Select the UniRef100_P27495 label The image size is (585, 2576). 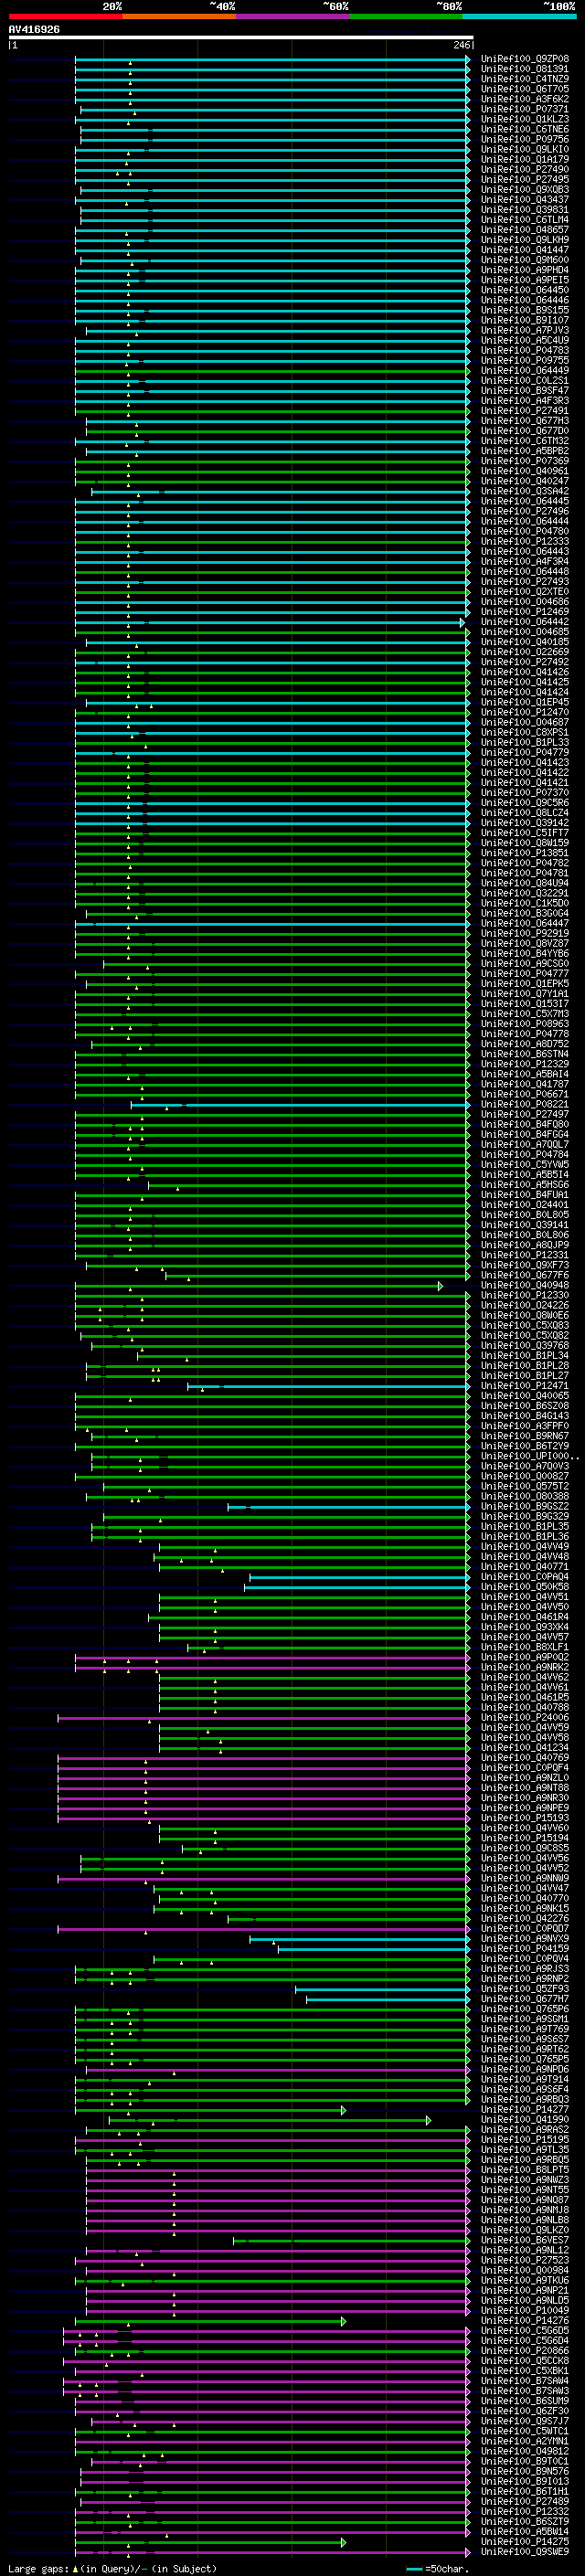pyautogui.click(x=525, y=179)
